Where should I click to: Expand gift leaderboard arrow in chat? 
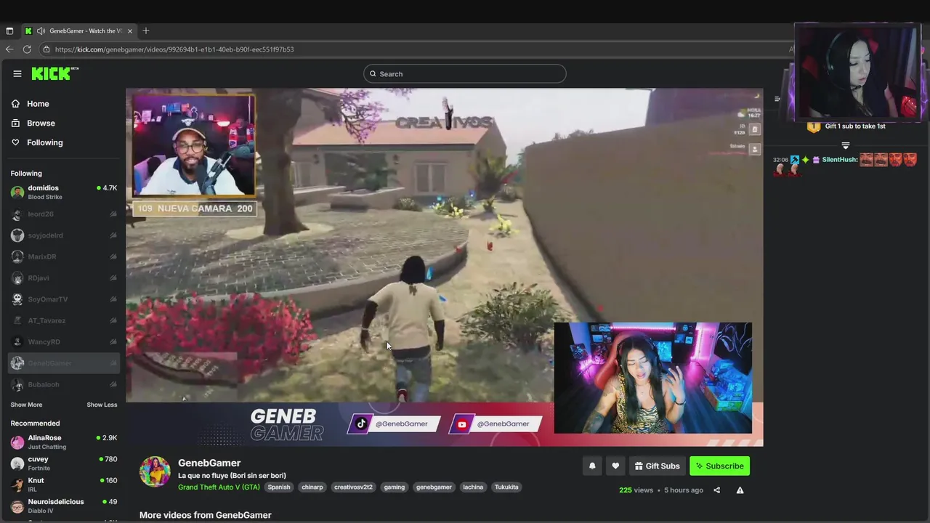point(845,146)
